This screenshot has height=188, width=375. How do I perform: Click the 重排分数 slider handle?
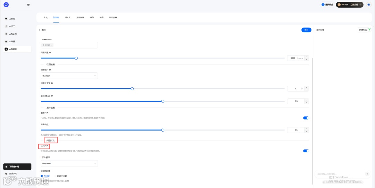[x=163, y=130]
